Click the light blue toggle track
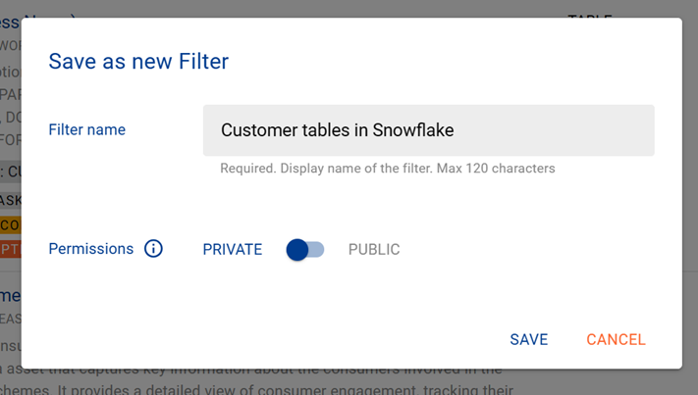The width and height of the screenshot is (698, 395). [x=316, y=250]
